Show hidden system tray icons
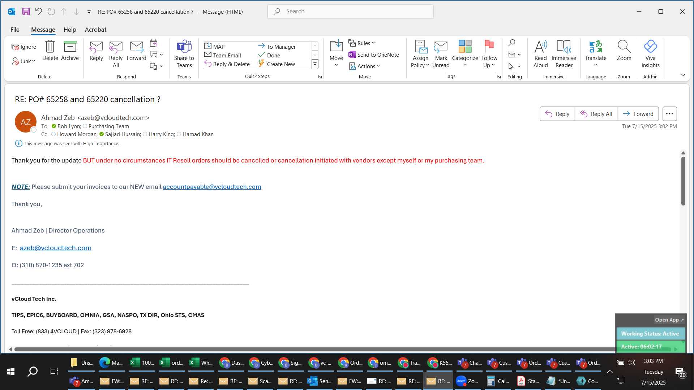Viewport: 694px width, 390px height. (x=609, y=372)
